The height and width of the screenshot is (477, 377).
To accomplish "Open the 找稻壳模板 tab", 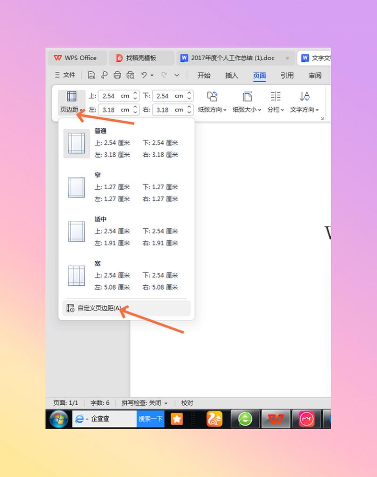I will (x=141, y=58).
